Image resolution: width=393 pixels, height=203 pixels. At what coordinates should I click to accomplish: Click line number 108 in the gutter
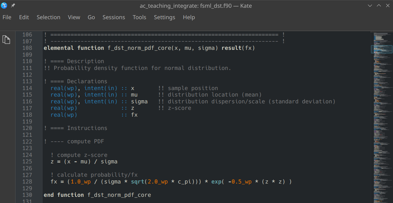click(x=27, y=48)
